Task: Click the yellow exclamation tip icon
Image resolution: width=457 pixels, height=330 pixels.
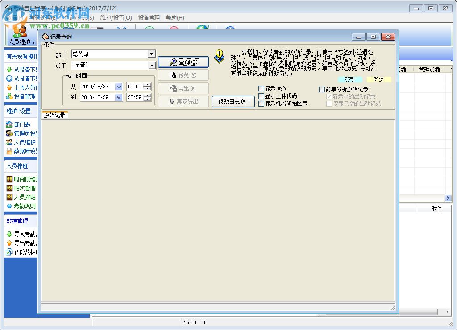Action: (x=219, y=56)
